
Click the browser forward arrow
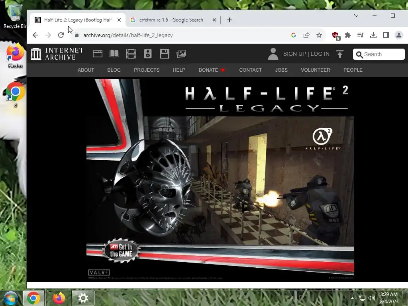click(48, 35)
